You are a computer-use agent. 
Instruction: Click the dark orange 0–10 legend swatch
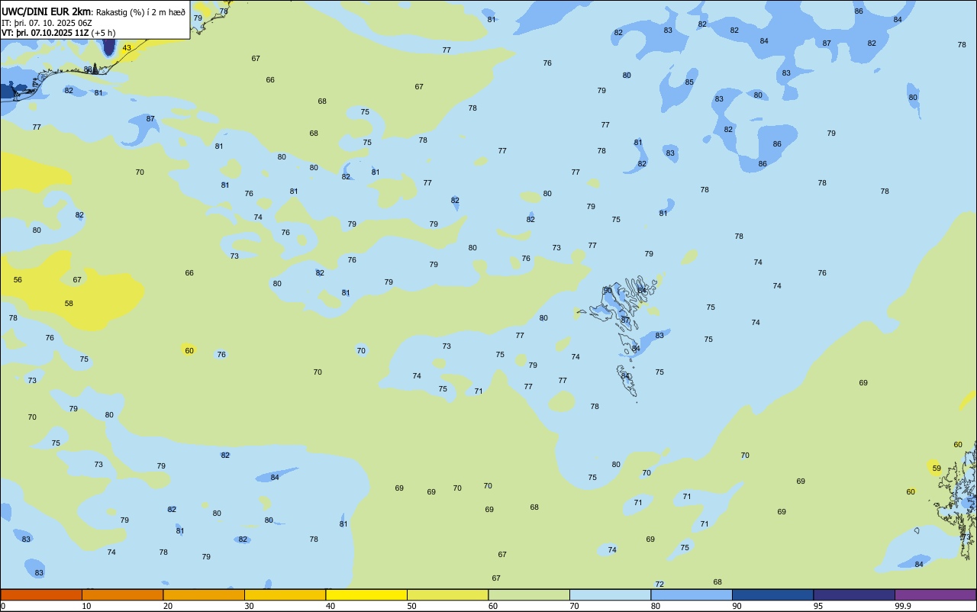pyautogui.click(x=41, y=594)
